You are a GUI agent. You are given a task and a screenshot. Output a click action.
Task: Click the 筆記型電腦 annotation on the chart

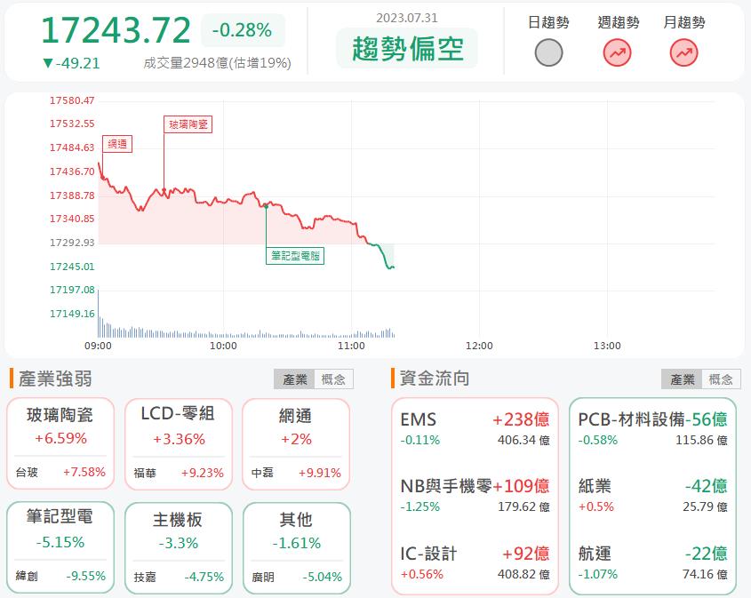click(x=295, y=255)
